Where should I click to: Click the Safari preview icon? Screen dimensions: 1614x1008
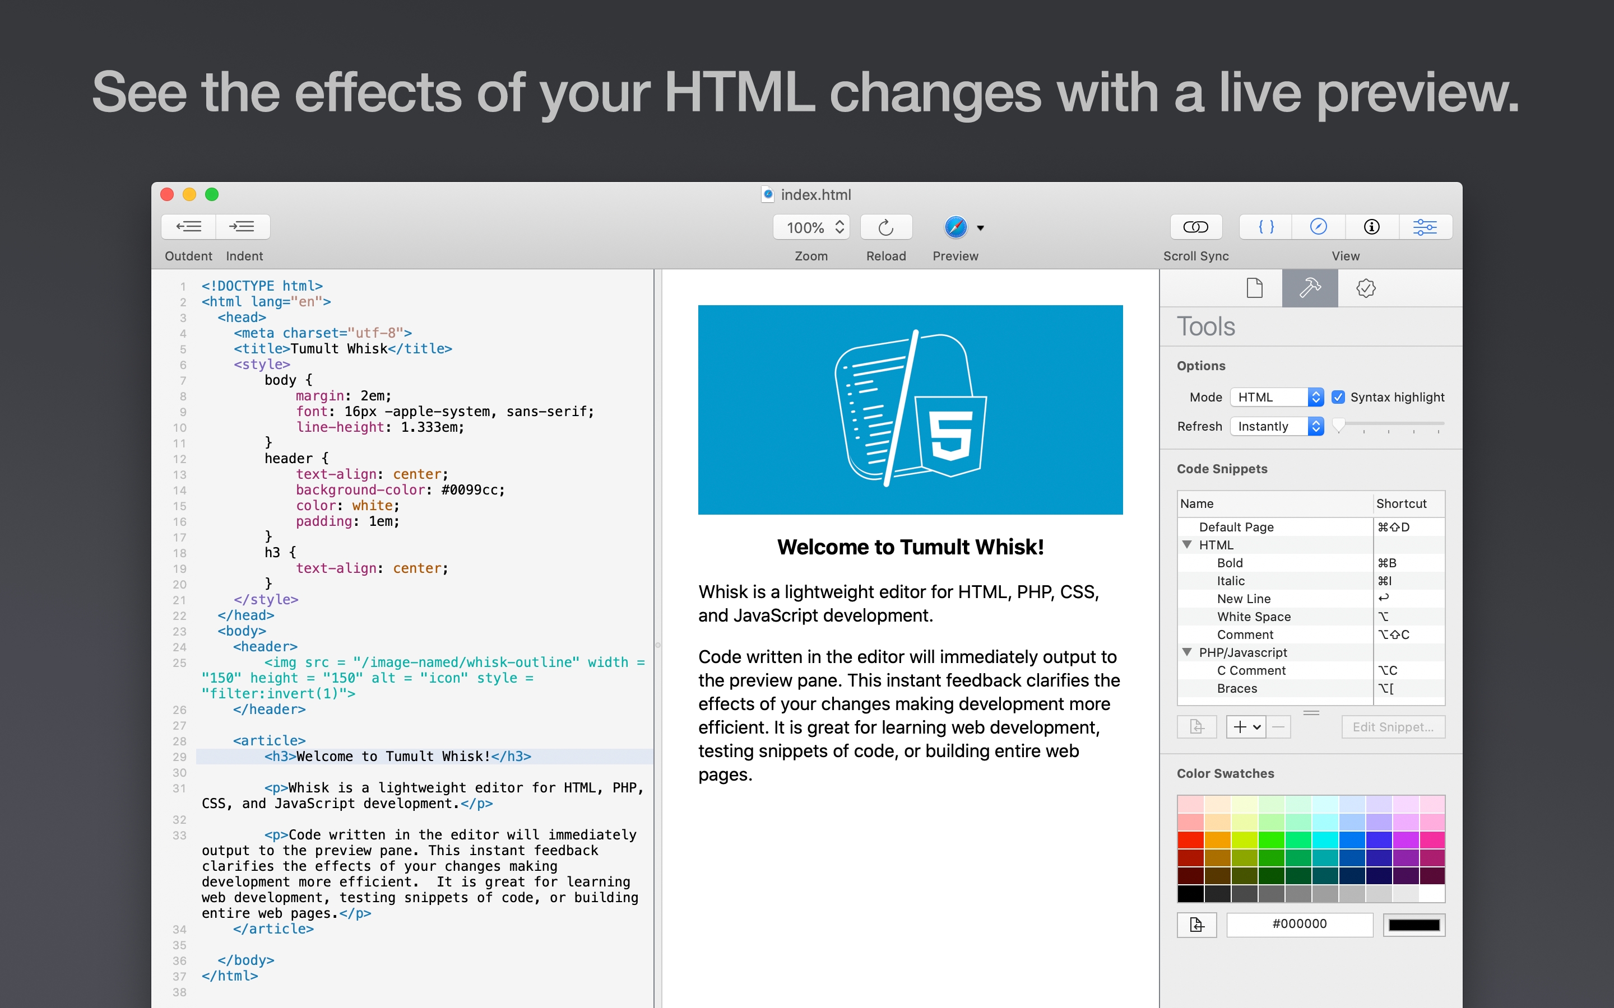[955, 227]
